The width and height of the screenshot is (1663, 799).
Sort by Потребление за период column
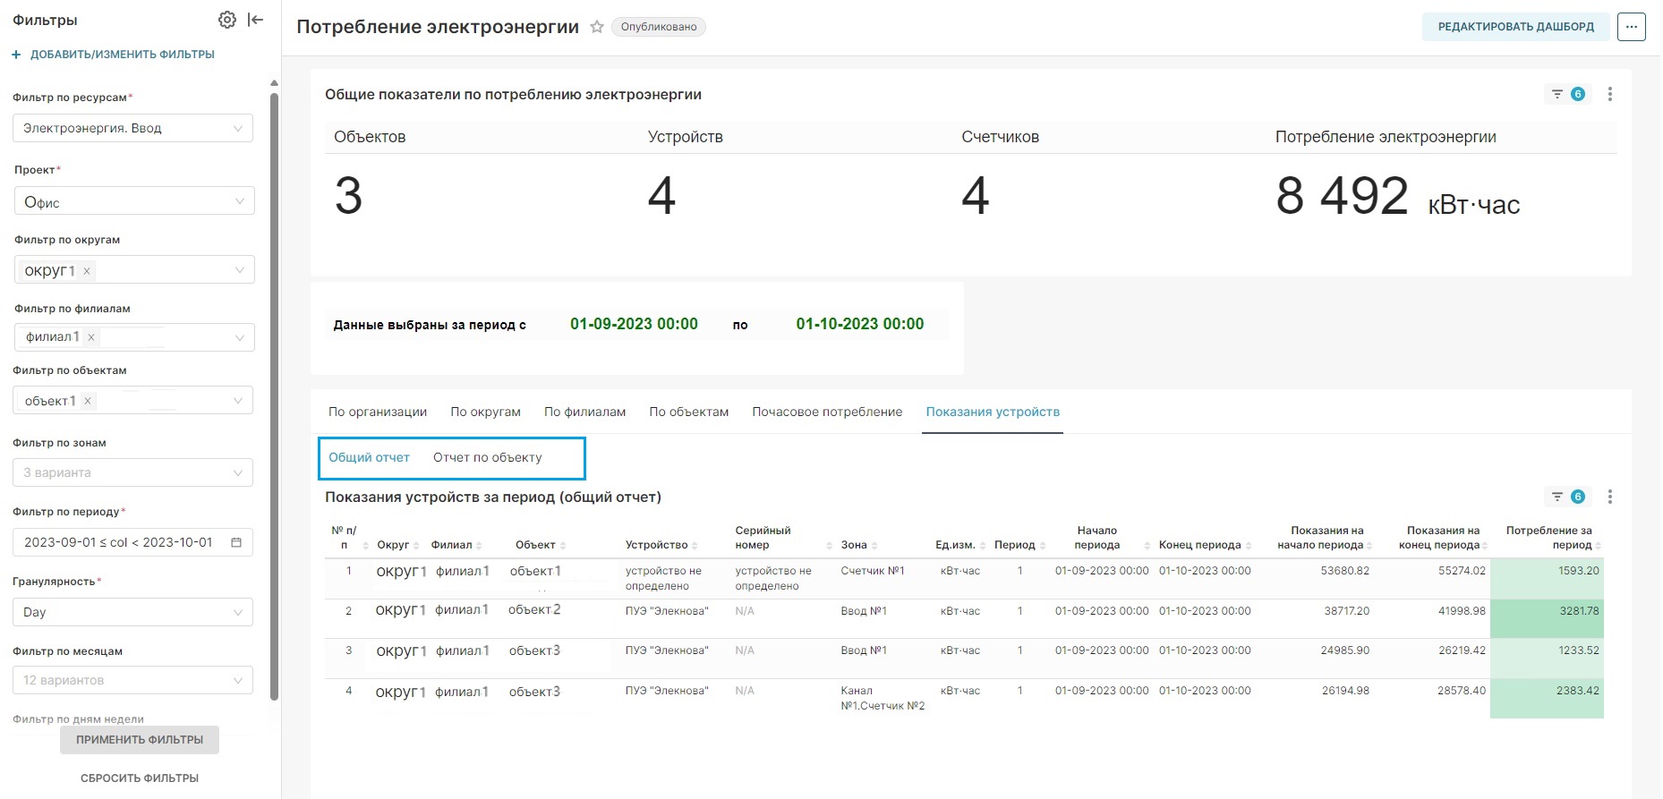tap(1599, 546)
